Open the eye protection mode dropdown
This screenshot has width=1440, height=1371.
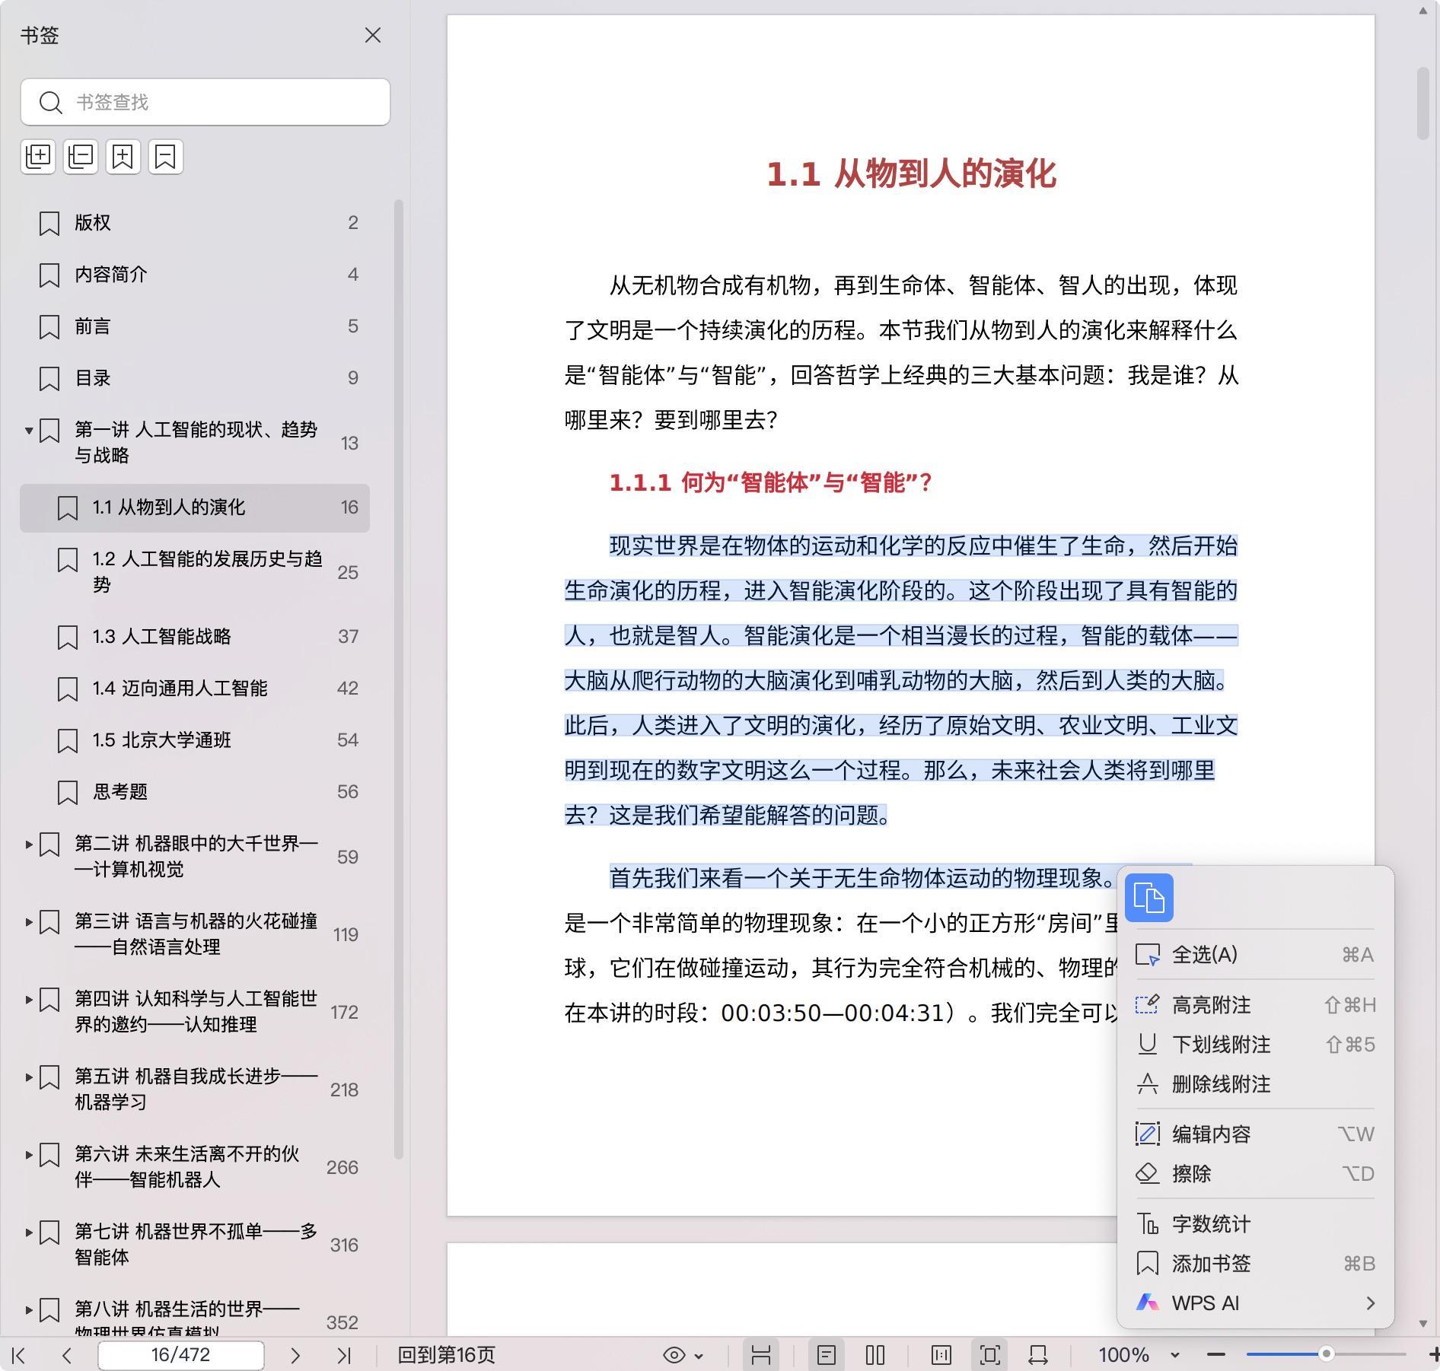(x=683, y=1355)
